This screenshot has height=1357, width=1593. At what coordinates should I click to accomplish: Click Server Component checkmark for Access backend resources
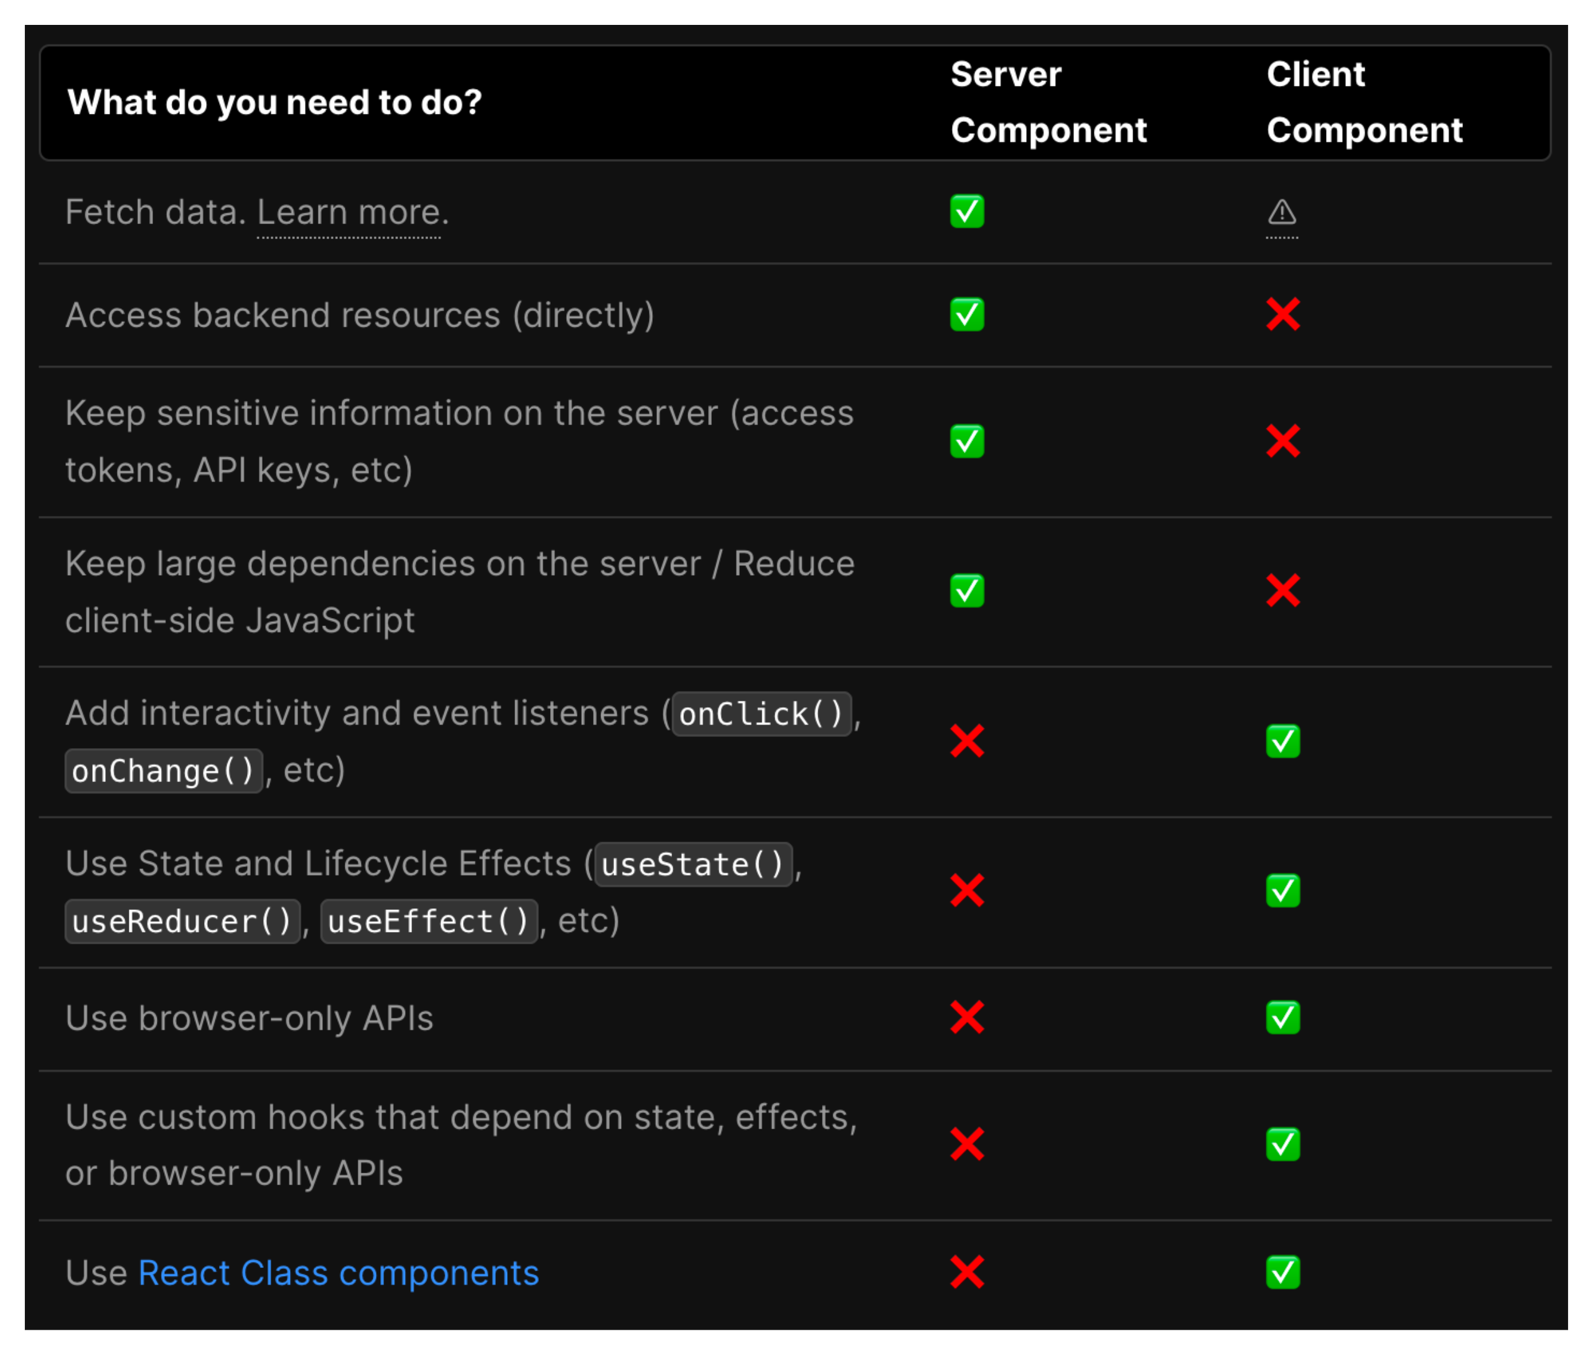967,314
